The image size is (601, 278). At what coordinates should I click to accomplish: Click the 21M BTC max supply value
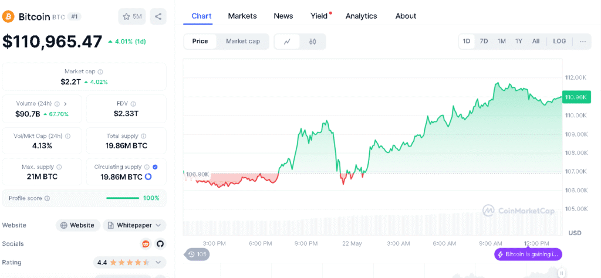pyautogui.click(x=42, y=177)
